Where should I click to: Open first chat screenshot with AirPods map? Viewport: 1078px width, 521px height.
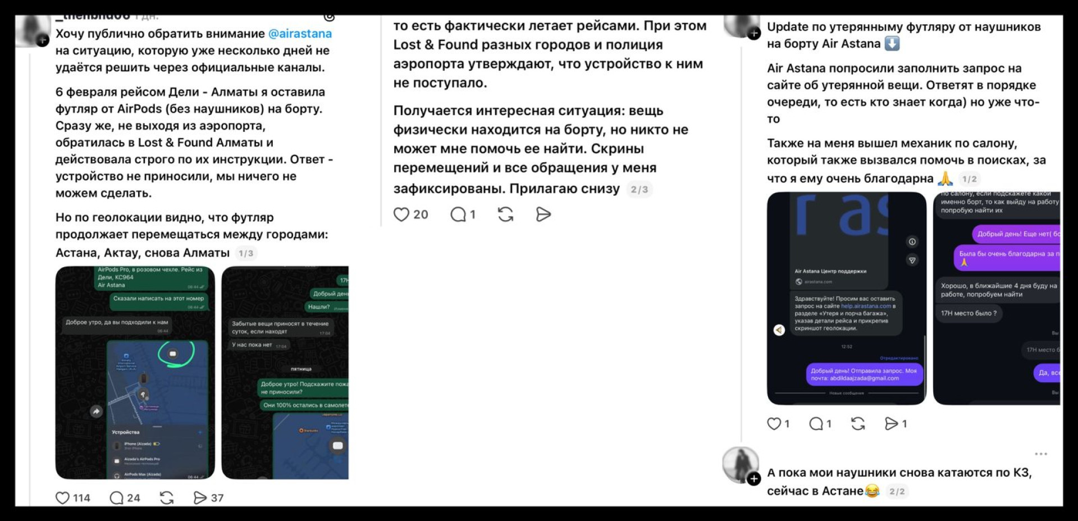135,373
